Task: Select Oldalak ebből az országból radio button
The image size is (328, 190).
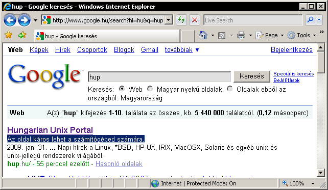Action: (x=230, y=89)
